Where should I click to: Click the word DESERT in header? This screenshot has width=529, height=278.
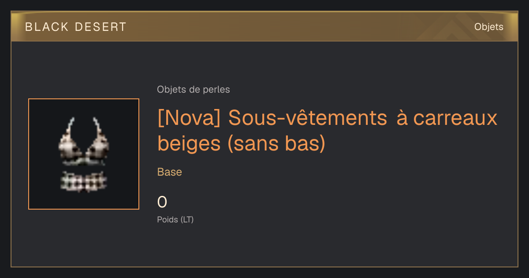[x=101, y=27]
